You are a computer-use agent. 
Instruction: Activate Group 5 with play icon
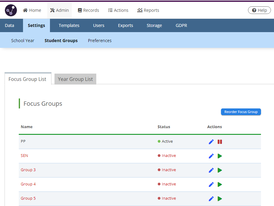[x=220, y=199]
